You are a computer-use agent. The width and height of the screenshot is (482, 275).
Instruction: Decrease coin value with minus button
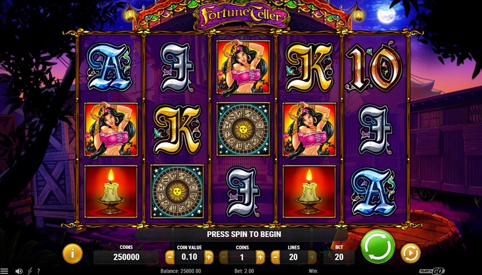coord(170,257)
